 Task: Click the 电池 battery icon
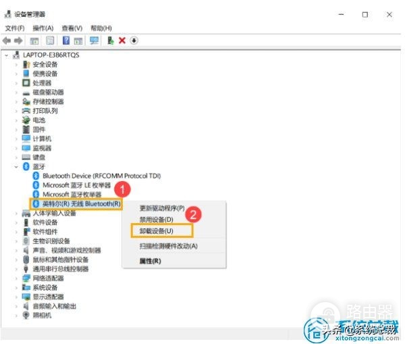click(26, 120)
